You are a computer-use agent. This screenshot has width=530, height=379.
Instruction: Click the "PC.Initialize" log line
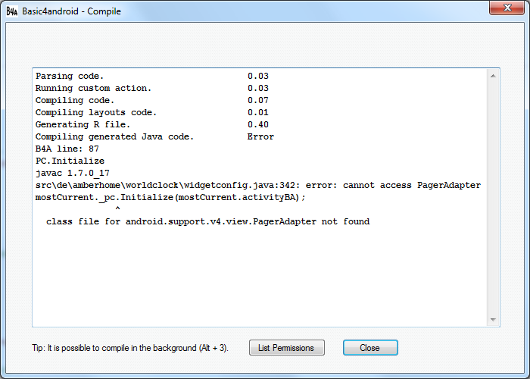(x=70, y=161)
